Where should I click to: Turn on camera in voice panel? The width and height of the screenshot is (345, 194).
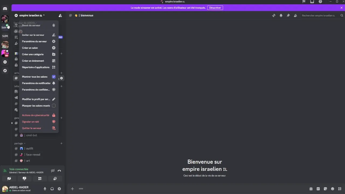(x=9, y=179)
